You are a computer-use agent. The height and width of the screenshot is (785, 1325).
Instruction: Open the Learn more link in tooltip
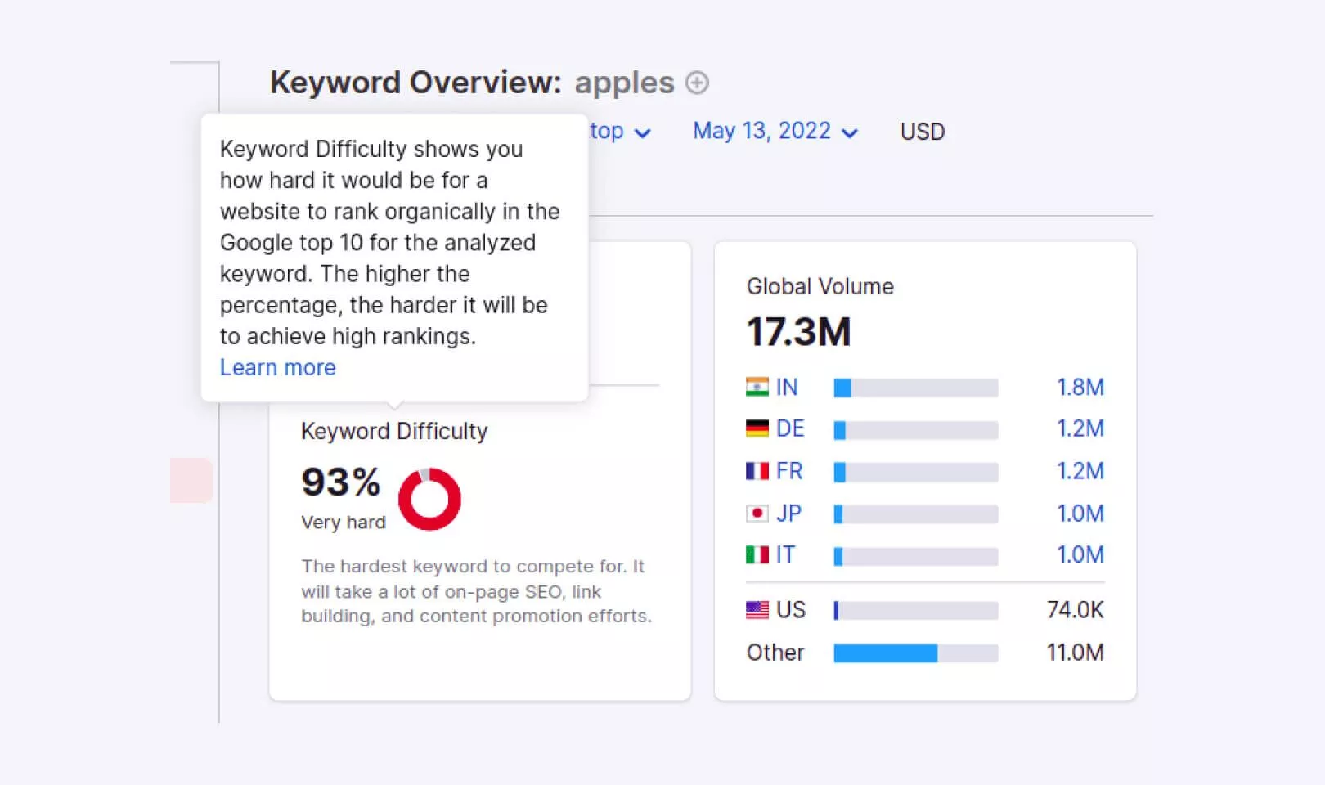pyautogui.click(x=277, y=368)
